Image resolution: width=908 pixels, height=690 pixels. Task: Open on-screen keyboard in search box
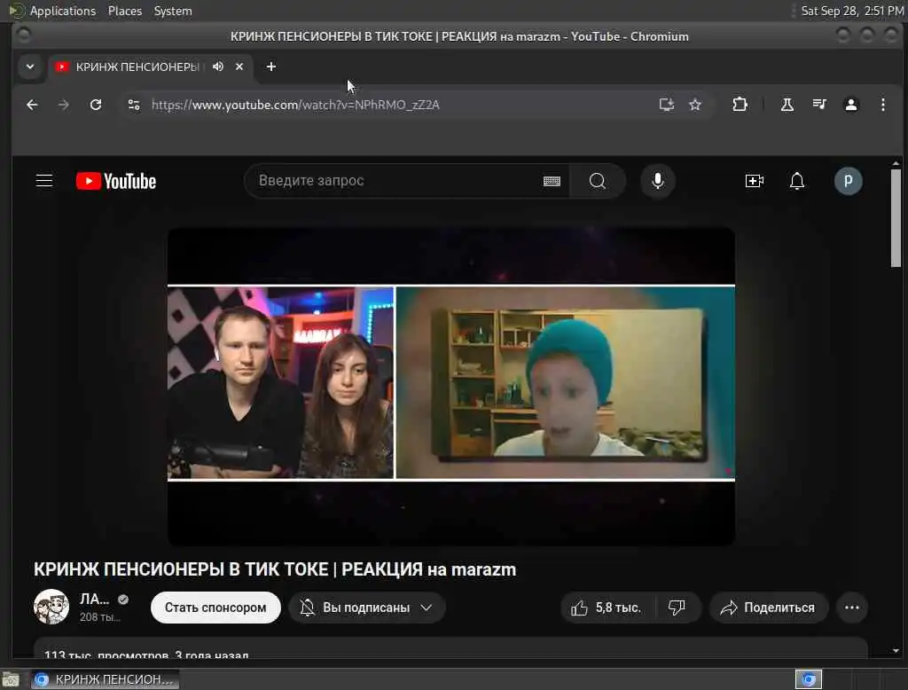(x=552, y=181)
